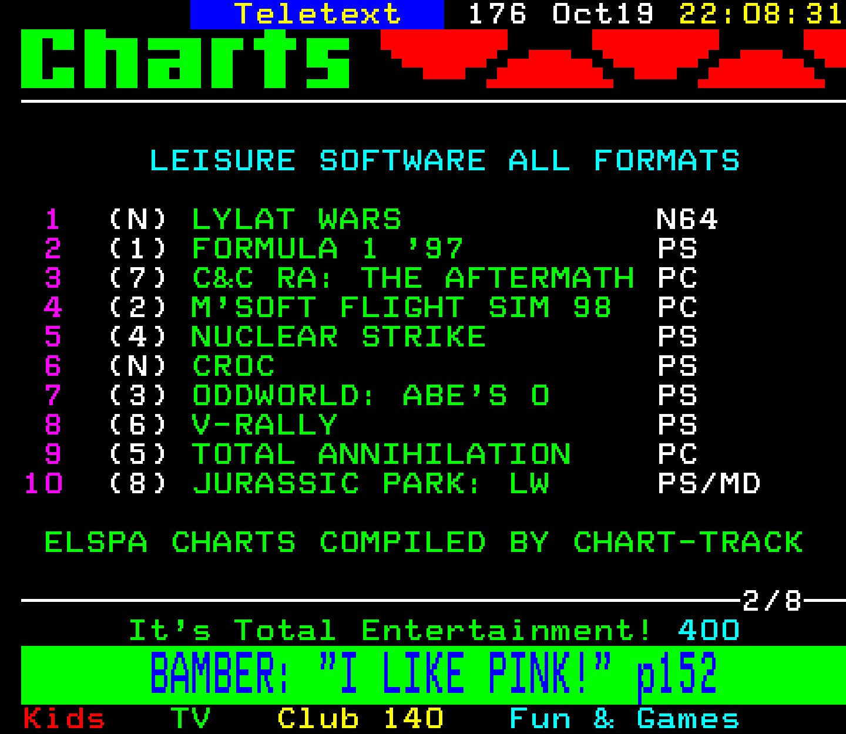
Task: Click the clock showing 22:08:31
Action: coord(761,14)
